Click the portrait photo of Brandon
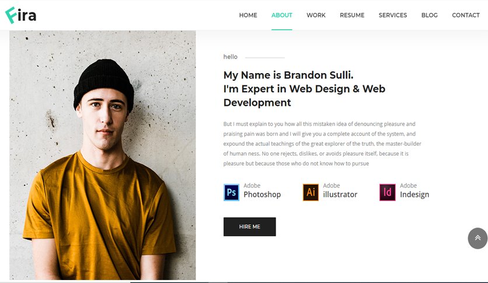 tap(102, 155)
